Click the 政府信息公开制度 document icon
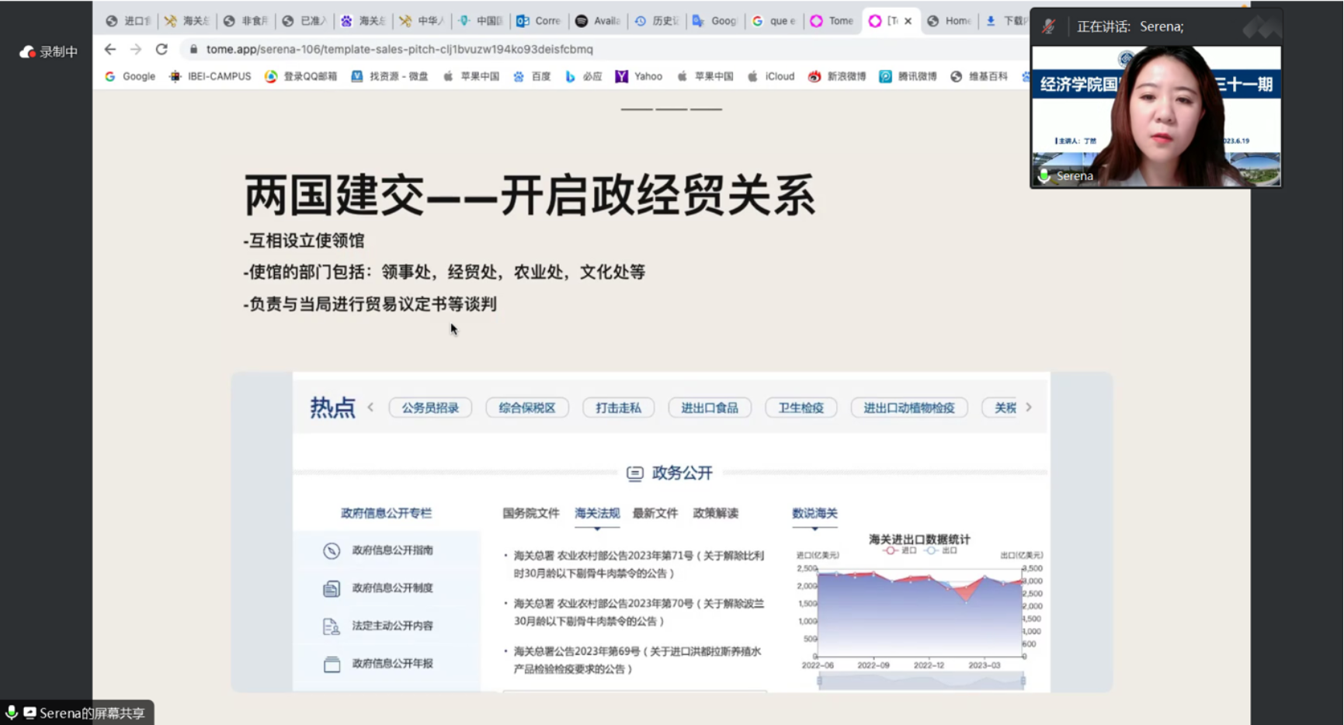1344x725 pixels. [x=332, y=588]
